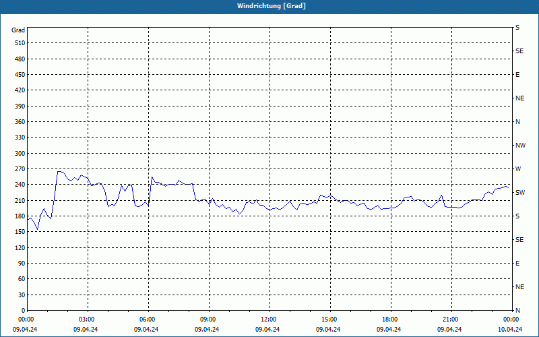Viewport: 539px width, 337px height.
Task: Select the 240 y-axis value
Action: (x=20, y=184)
